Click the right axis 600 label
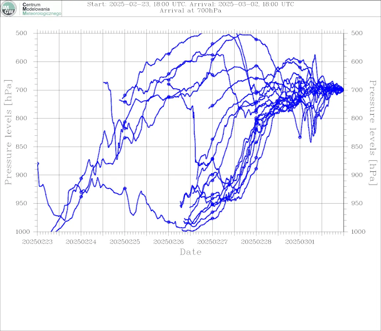The image size is (381, 331). pyautogui.click(x=357, y=62)
